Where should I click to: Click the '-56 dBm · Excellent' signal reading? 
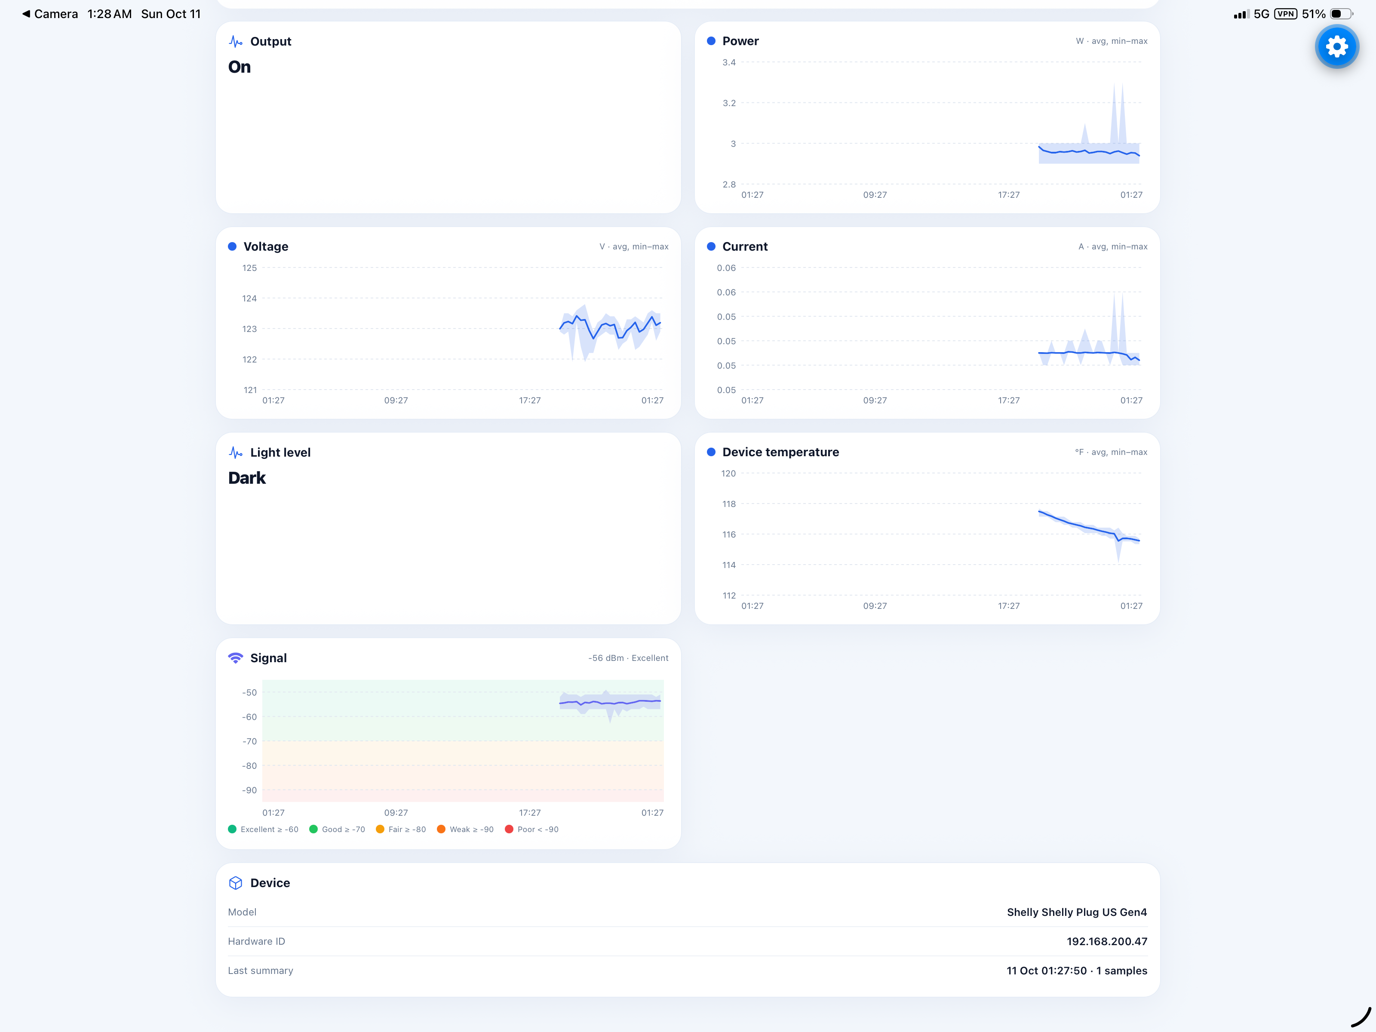[x=628, y=658]
